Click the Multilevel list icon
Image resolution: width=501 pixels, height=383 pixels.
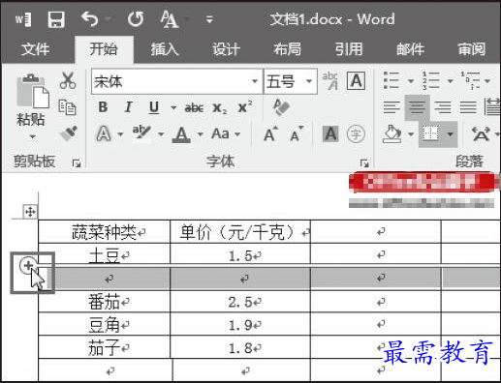(470, 80)
